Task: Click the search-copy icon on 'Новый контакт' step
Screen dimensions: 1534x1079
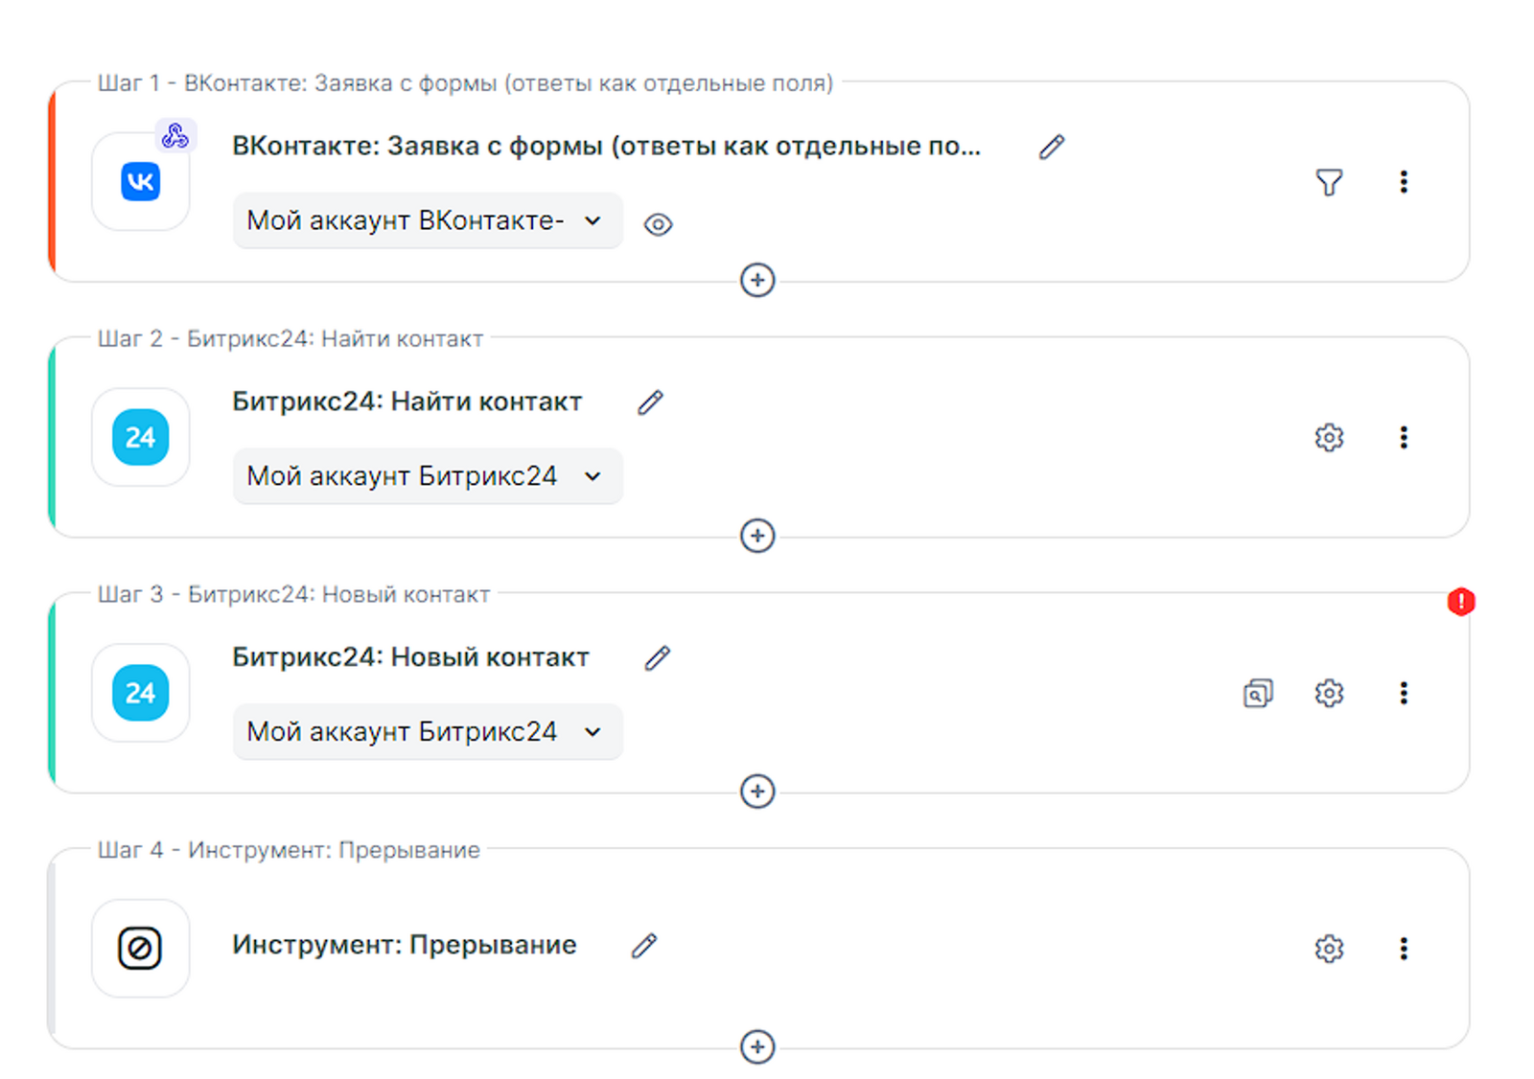Action: point(1258,693)
